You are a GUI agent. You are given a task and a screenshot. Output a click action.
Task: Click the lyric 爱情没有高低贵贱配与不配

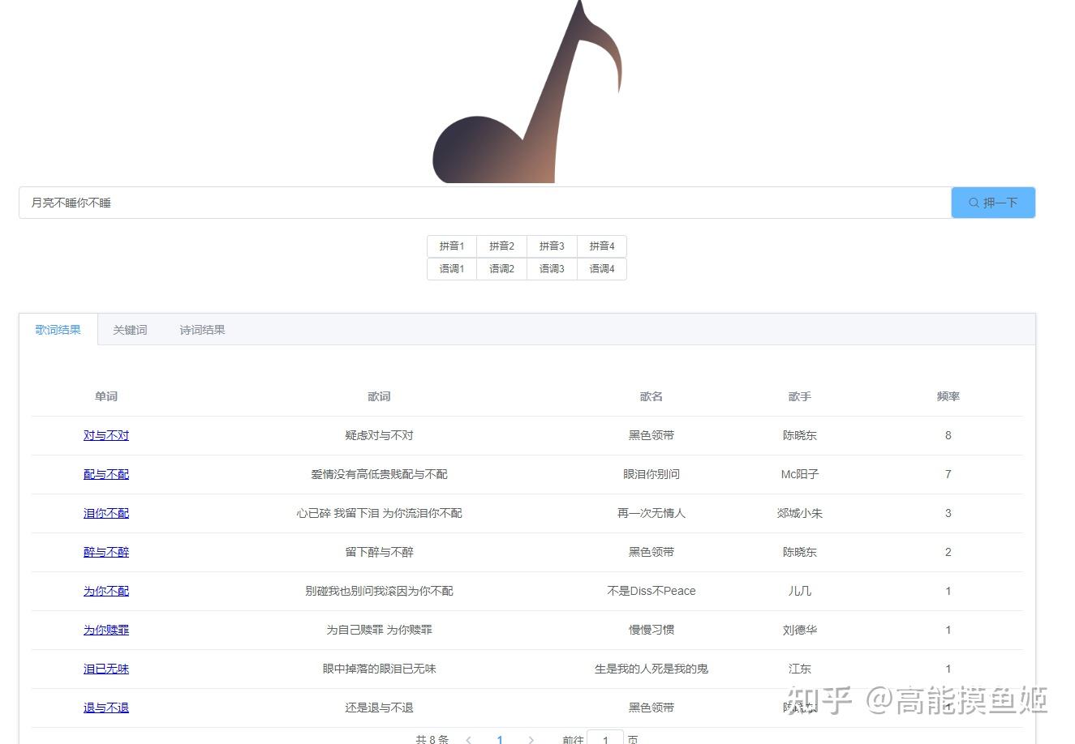pyautogui.click(x=379, y=474)
